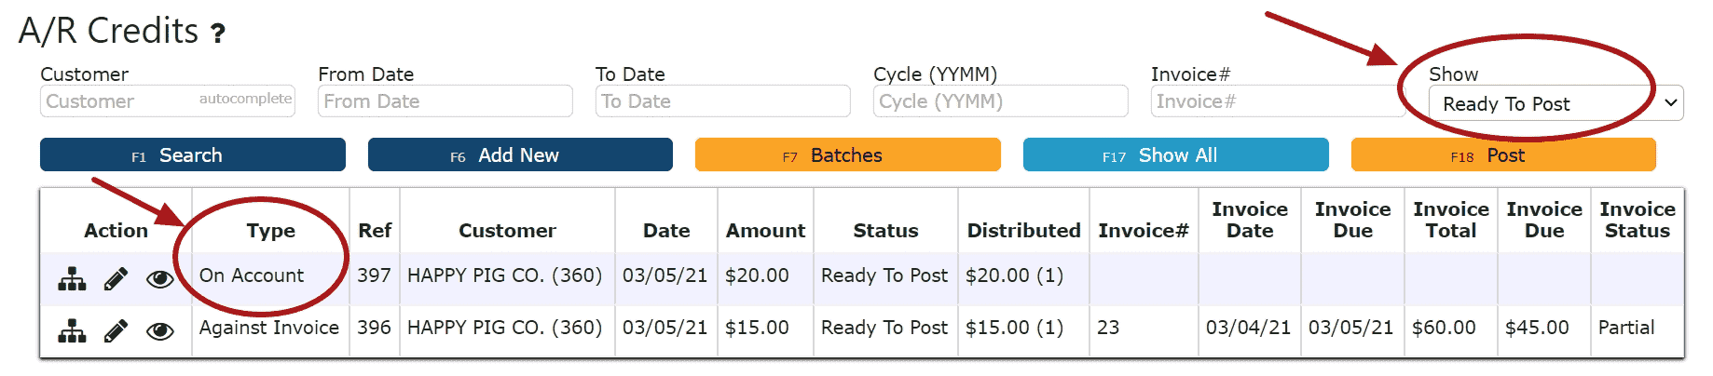Open distribution tree icon for ref 397
The width and height of the screenshot is (1713, 376).
click(72, 278)
